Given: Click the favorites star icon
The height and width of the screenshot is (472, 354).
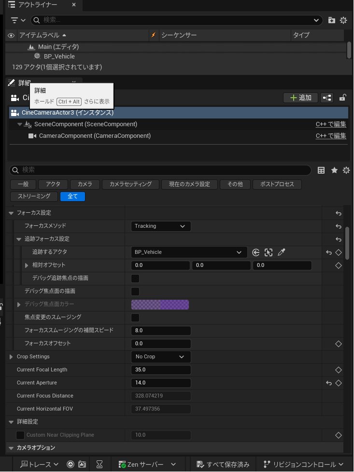Looking at the screenshot, I should pyautogui.click(x=334, y=170).
